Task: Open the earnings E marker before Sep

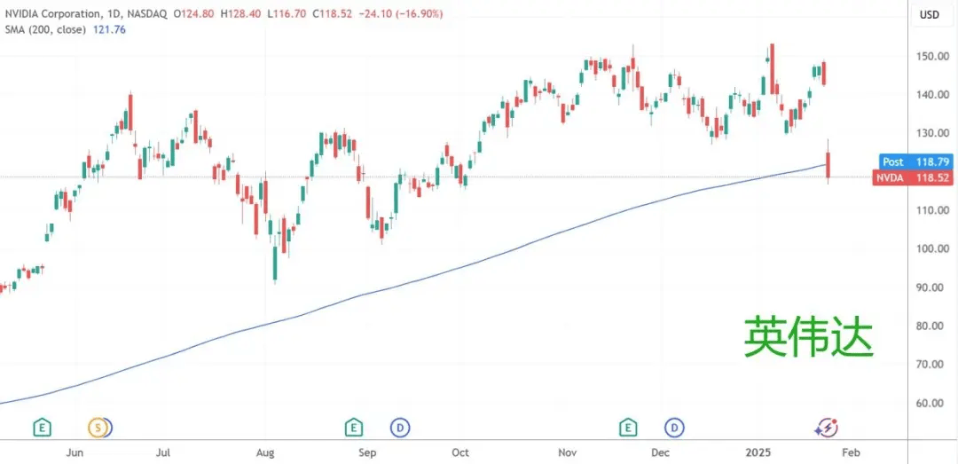Action: (x=354, y=428)
